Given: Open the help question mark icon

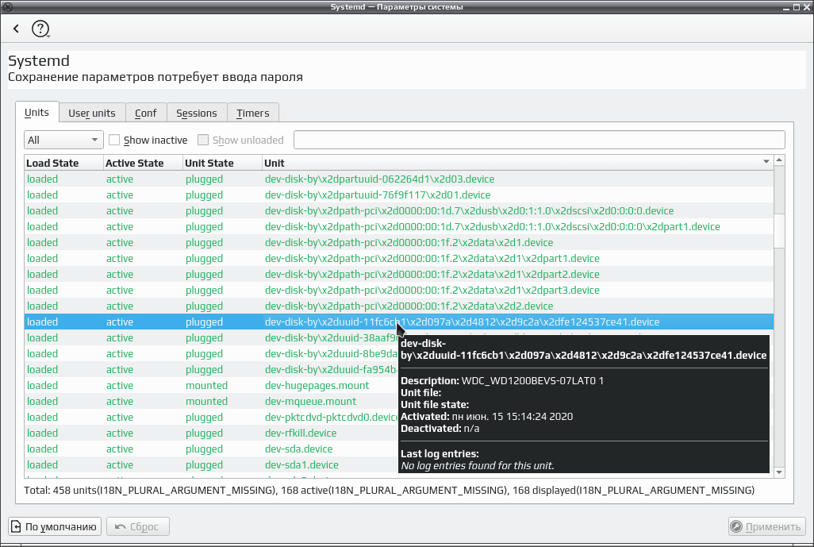Looking at the screenshot, I should point(40,29).
